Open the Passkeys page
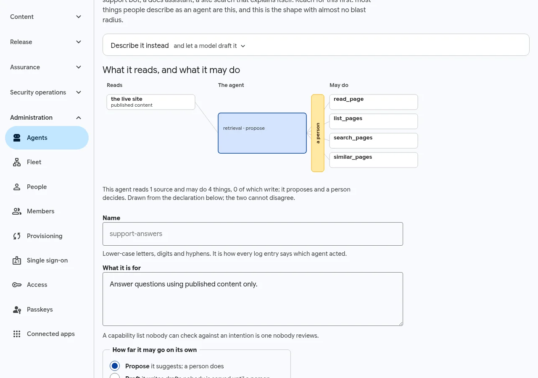Screen dimensions: 538x378 [47, 310]
